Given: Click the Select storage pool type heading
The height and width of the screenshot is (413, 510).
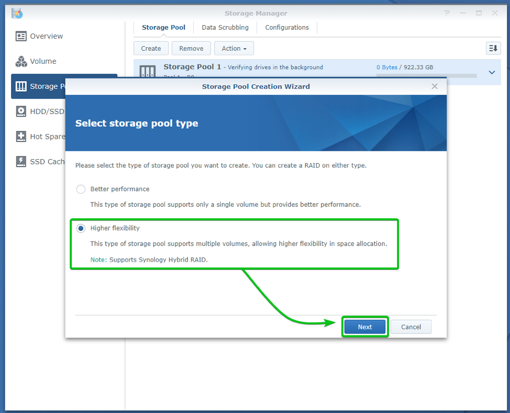Looking at the screenshot, I should point(137,123).
